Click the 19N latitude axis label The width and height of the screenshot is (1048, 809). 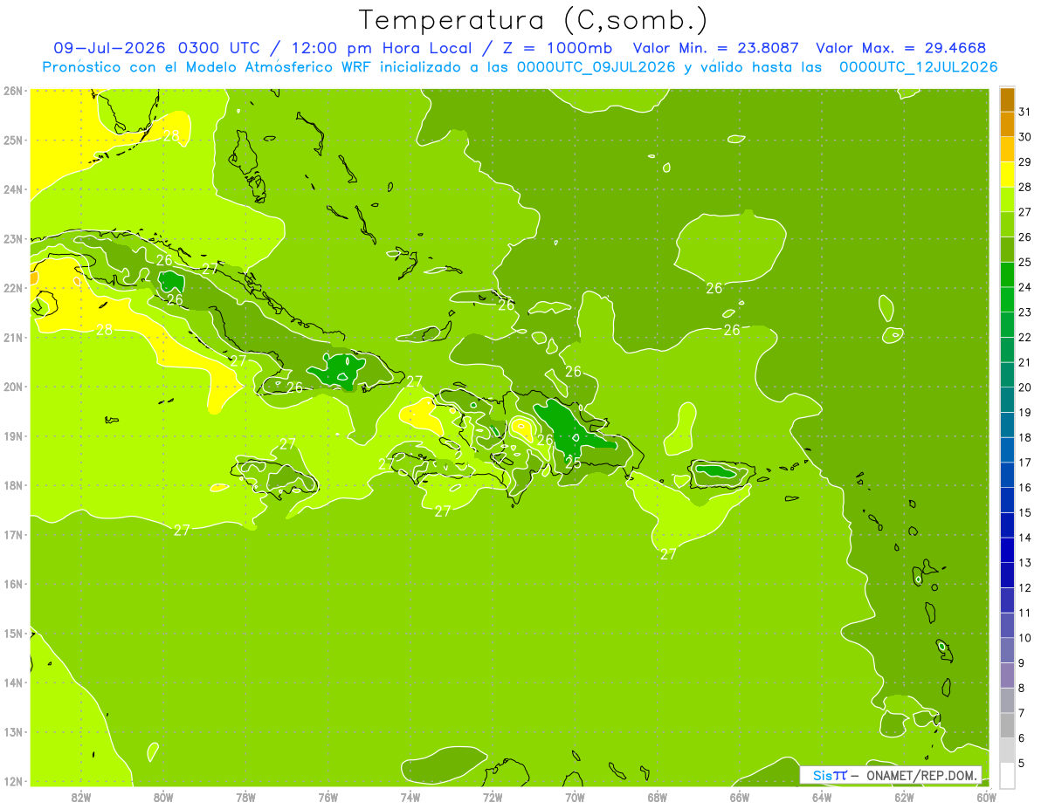click(x=12, y=435)
